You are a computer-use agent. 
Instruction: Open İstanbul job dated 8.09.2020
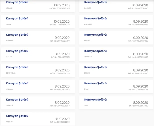point(17,83)
